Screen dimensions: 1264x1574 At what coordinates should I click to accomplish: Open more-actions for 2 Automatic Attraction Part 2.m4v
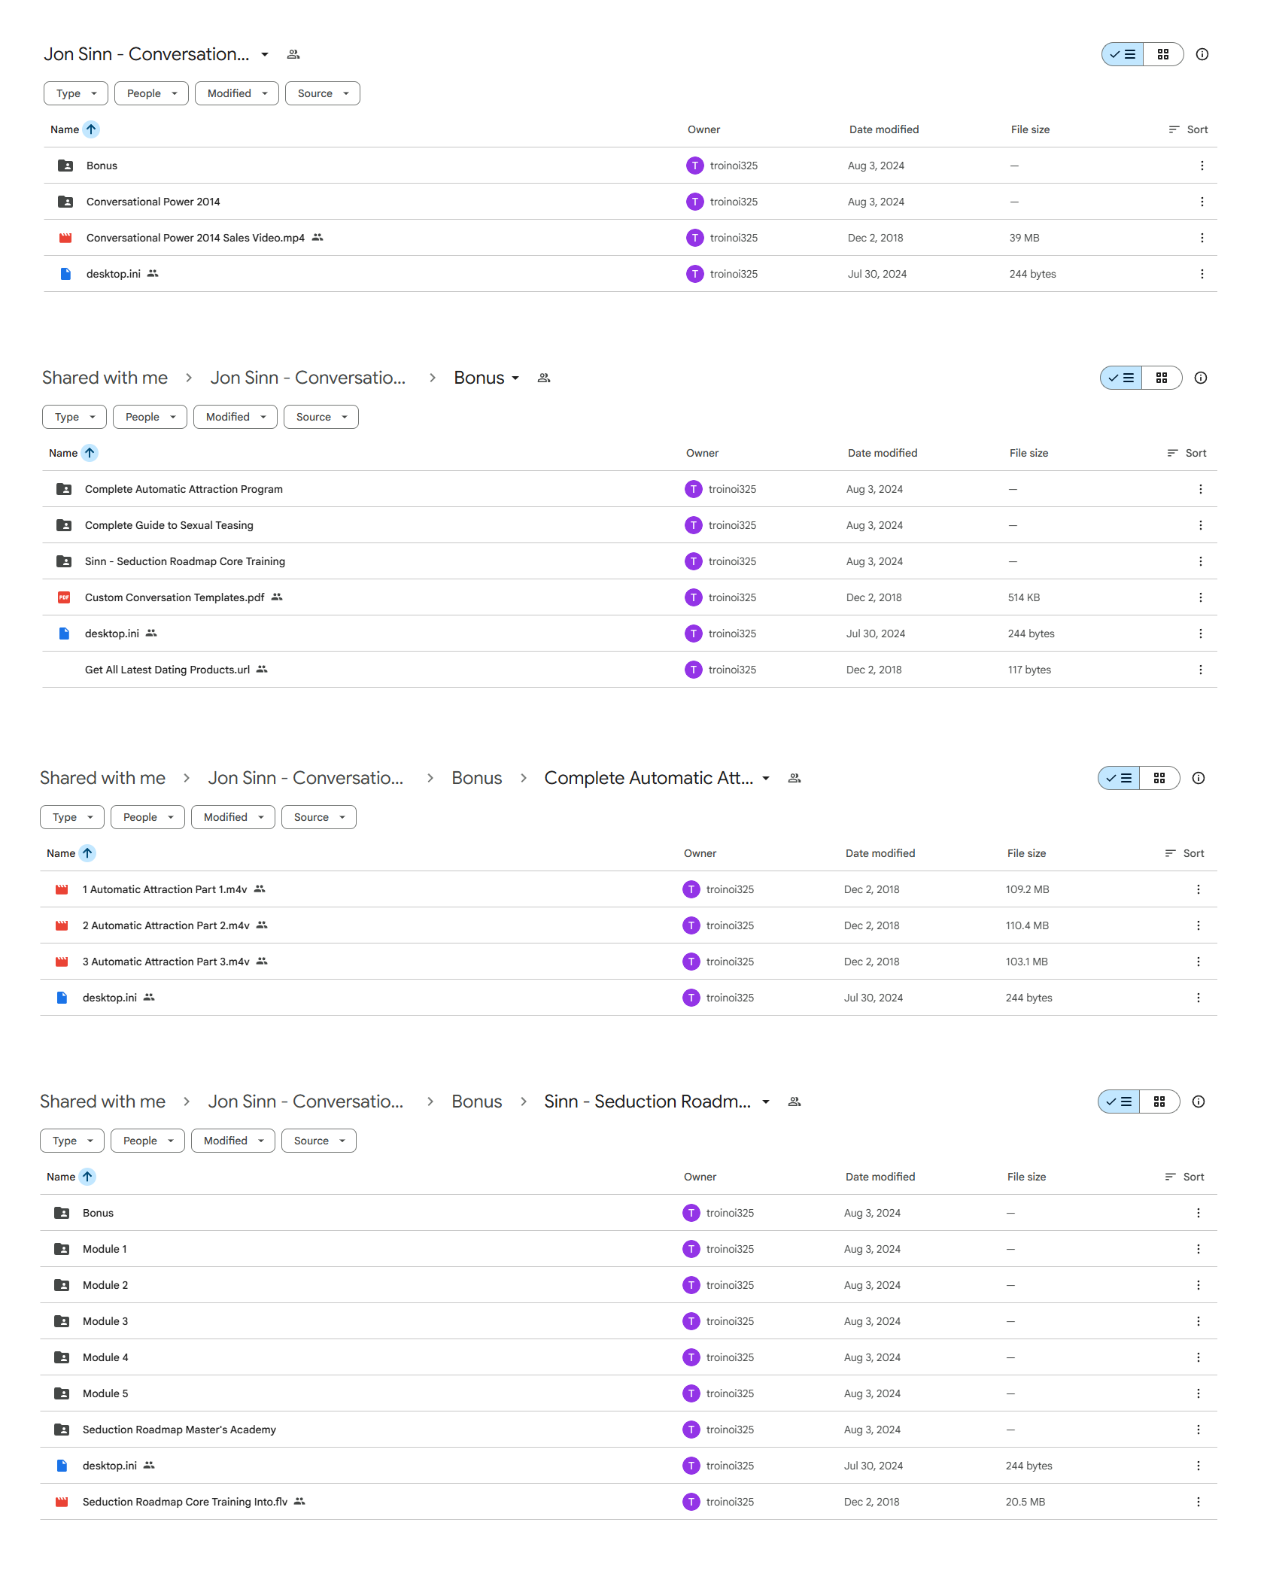[x=1198, y=925]
